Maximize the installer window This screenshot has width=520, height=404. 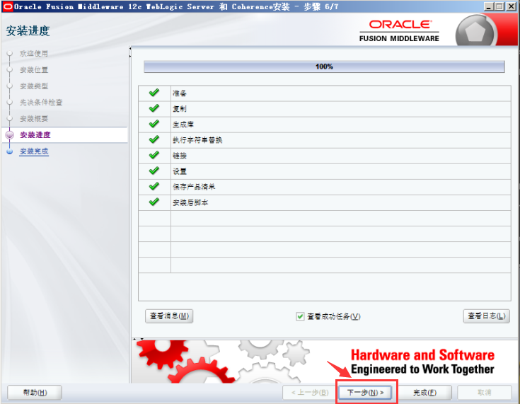[x=499, y=6]
